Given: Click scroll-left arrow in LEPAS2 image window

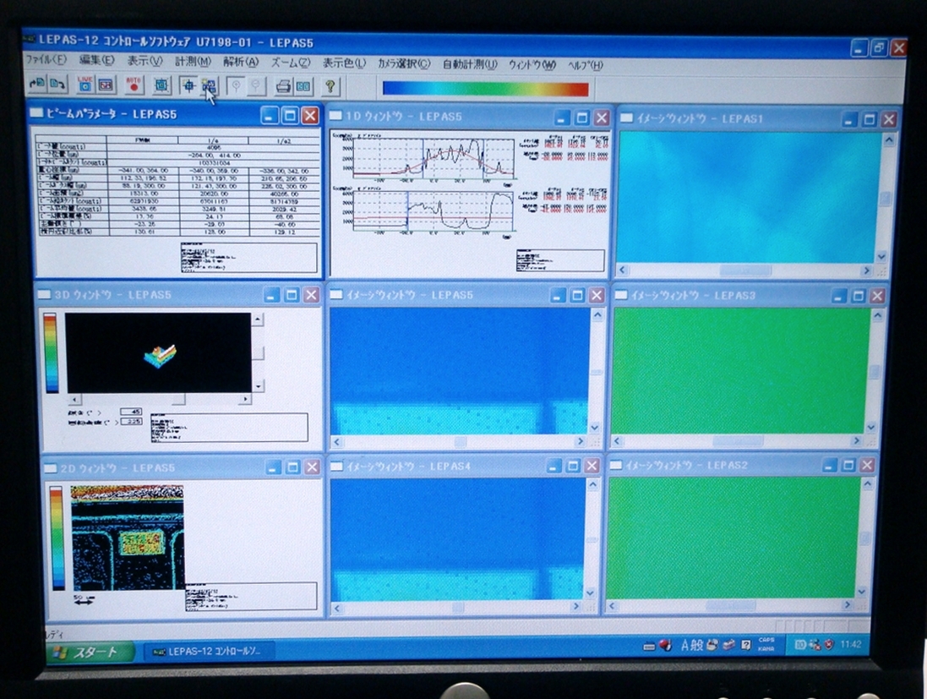Looking at the screenshot, I should pos(613,605).
